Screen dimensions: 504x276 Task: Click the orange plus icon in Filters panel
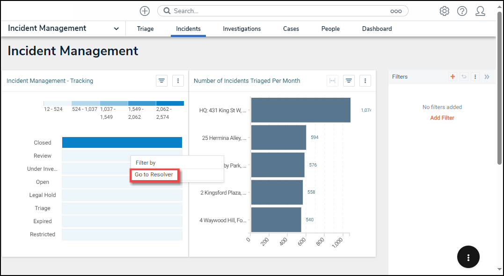(x=453, y=77)
